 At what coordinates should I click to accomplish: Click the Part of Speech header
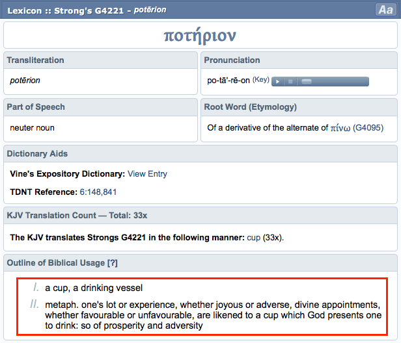click(36, 107)
